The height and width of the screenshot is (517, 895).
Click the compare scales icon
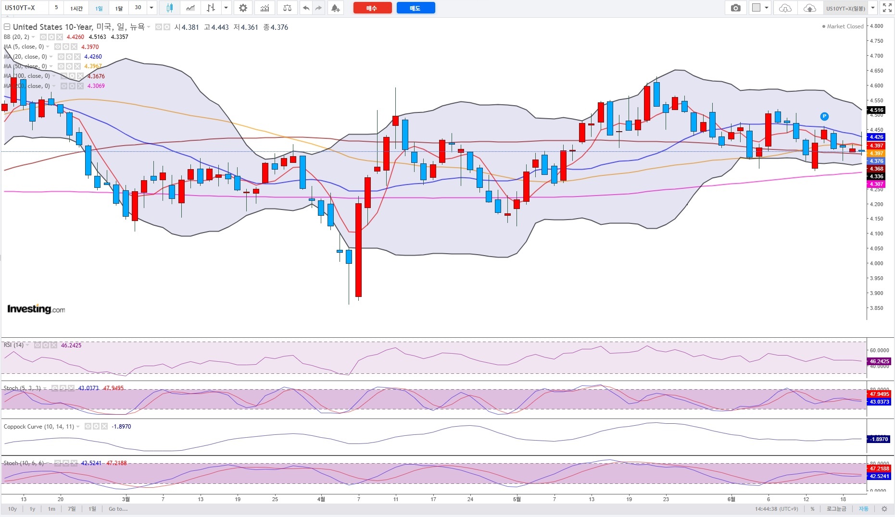[287, 8]
